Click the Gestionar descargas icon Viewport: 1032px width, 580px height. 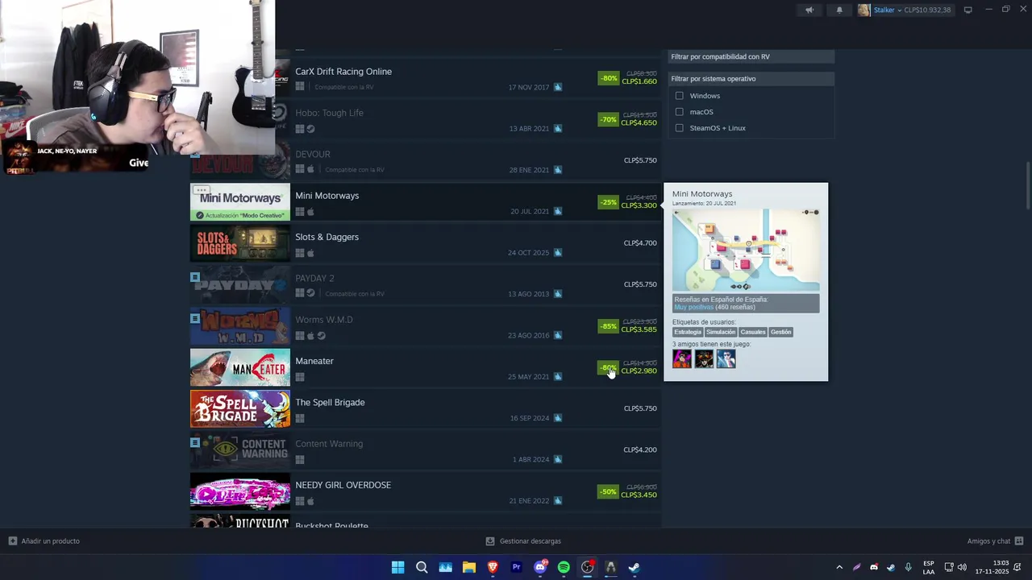(490, 541)
